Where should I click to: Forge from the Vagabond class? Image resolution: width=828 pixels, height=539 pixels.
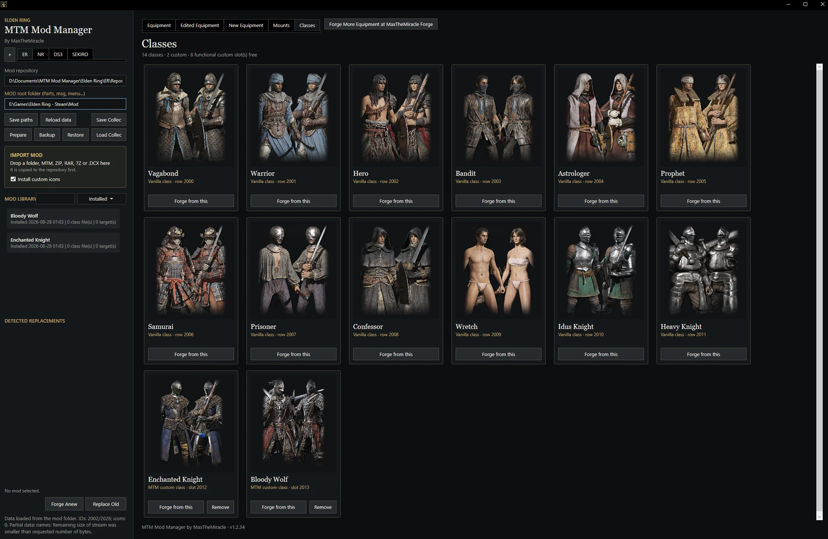[x=191, y=201]
